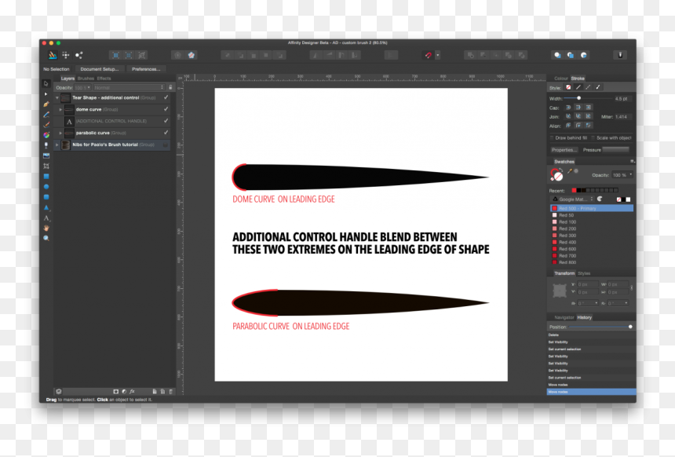This screenshot has height=457, width=675.
Task: Open the colour picker eyedropper in Swatches
Action: [x=570, y=171]
